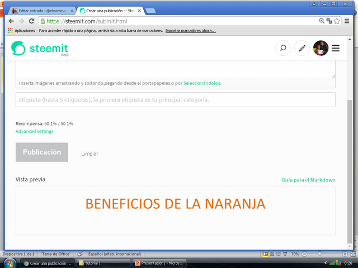The height and width of the screenshot is (268, 358).
Task: Open the Steemit hamburger menu
Action: point(336,48)
